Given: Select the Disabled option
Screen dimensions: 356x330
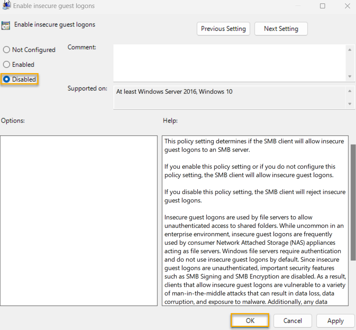Looking at the screenshot, I should coord(6,79).
